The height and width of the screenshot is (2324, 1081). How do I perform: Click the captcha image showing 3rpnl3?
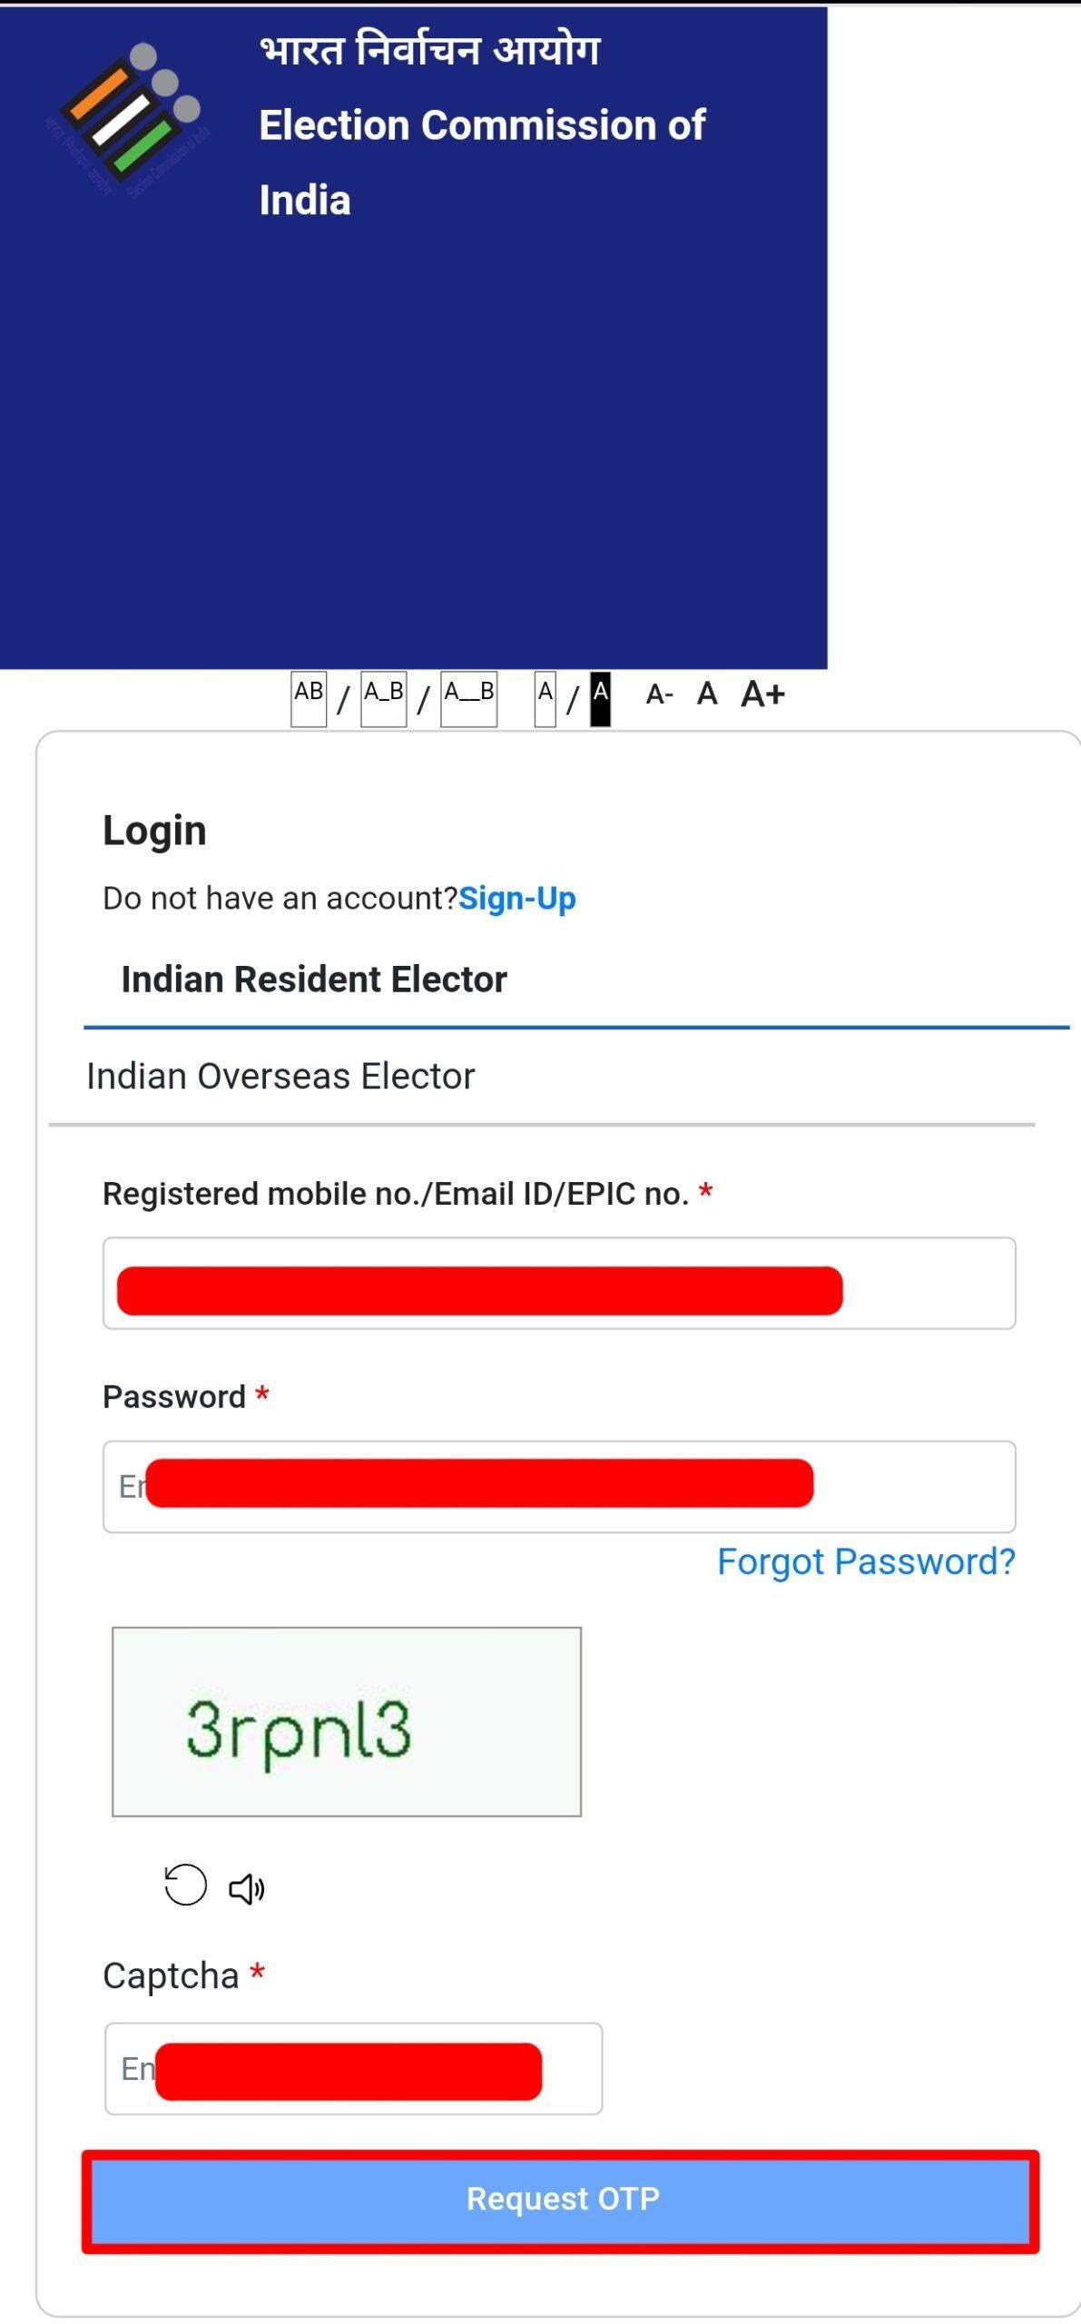click(346, 1721)
